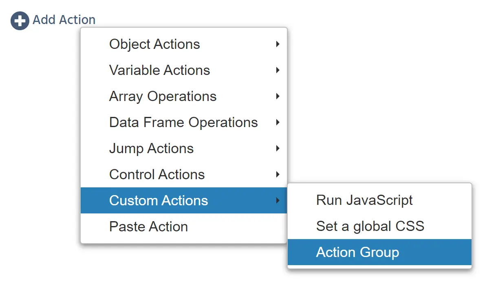Choose Paste Action from the menu
Viewport: 498px width, 290px height.
[x=148, y=226]
